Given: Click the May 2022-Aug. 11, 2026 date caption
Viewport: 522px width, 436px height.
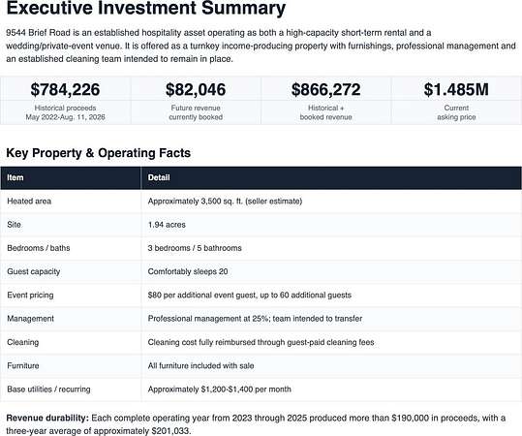Looking at the screenshot, I should coord(65,117).
